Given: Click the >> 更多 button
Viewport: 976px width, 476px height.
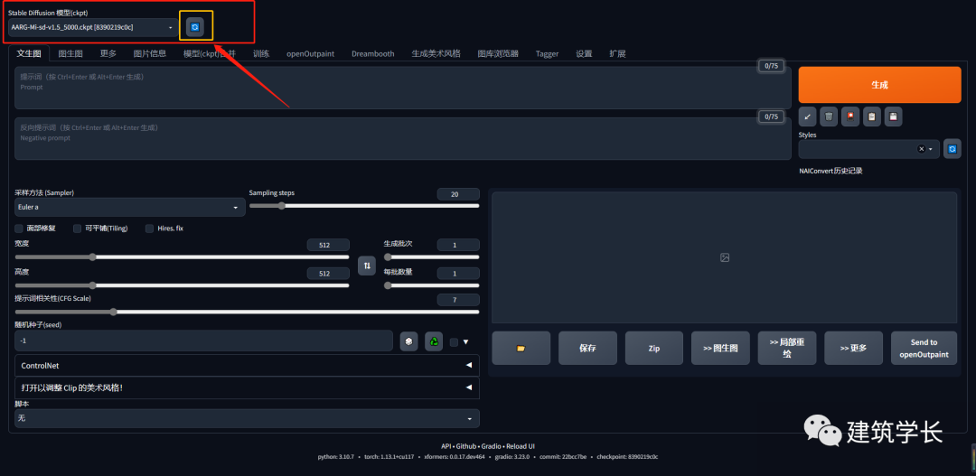Looking at the screenshot, I should (x=853, y=348).
